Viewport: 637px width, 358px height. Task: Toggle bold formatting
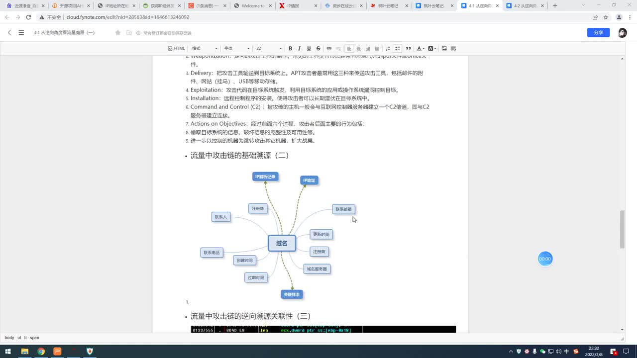pos(290,48)
